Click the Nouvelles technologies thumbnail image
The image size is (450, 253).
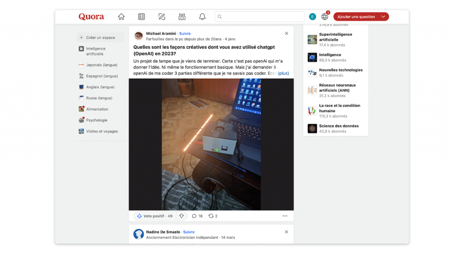[x=312, y=72]
